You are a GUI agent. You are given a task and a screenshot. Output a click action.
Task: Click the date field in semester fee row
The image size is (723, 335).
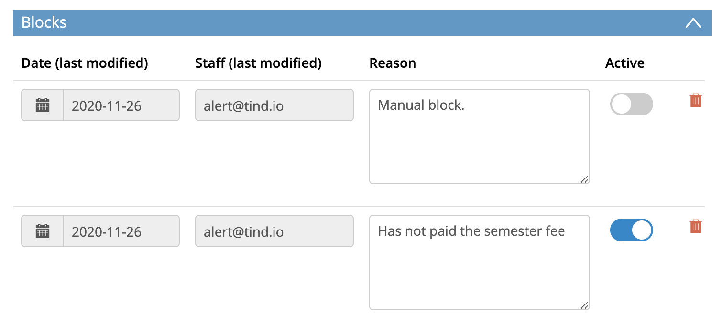pos(121,231)
